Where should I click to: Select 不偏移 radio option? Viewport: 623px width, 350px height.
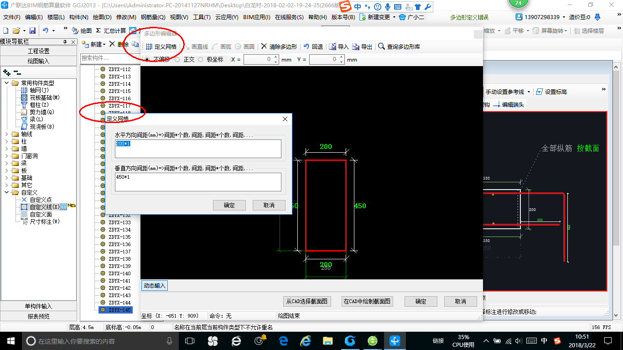click(x=147, y=60)
